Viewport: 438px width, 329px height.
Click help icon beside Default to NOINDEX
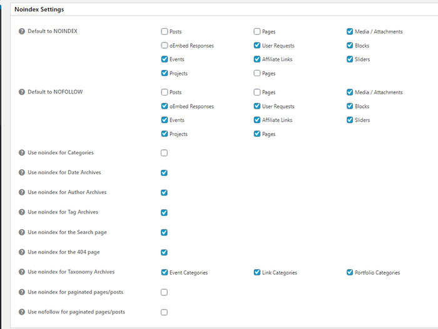(x=22, y=31)
